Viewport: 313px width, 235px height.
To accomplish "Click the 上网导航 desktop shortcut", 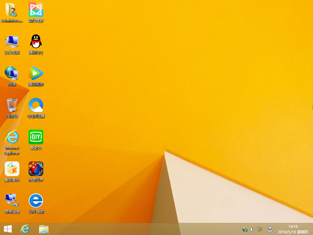I will click(x=36, y=201).
